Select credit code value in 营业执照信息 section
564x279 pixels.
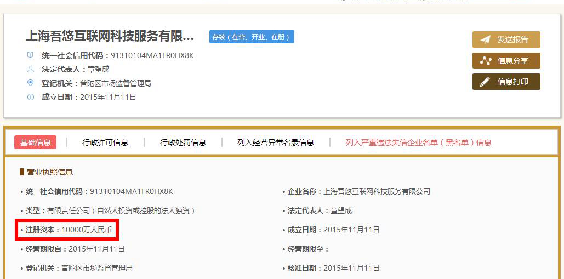(132, 192)
